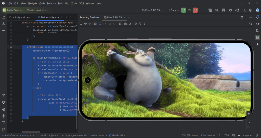The width and height of the screenshot is (261, 138).
Task: Take emulator screenshot
Action: [x=125, y=24]
